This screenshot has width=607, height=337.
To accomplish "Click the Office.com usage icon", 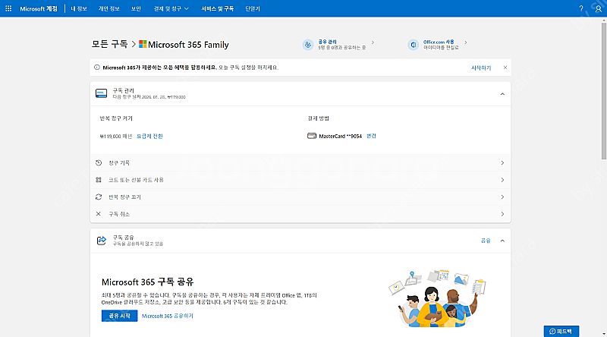I will point(413,45).
